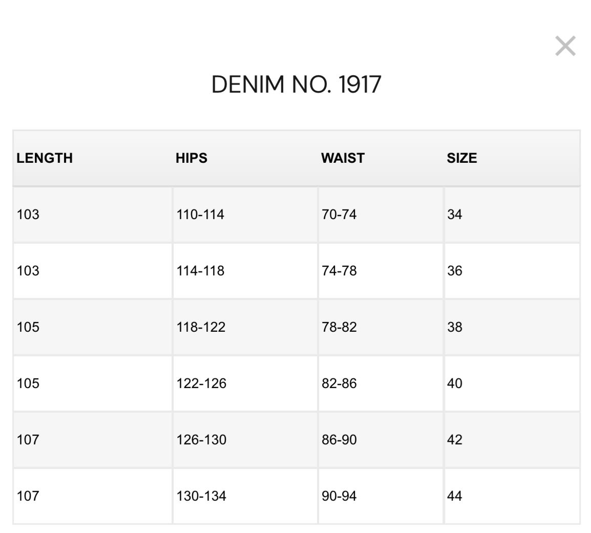The height and width of the screenshot is (533, 591).
Task: Click the HIPS column header
Action: click(x=191, y=158)
